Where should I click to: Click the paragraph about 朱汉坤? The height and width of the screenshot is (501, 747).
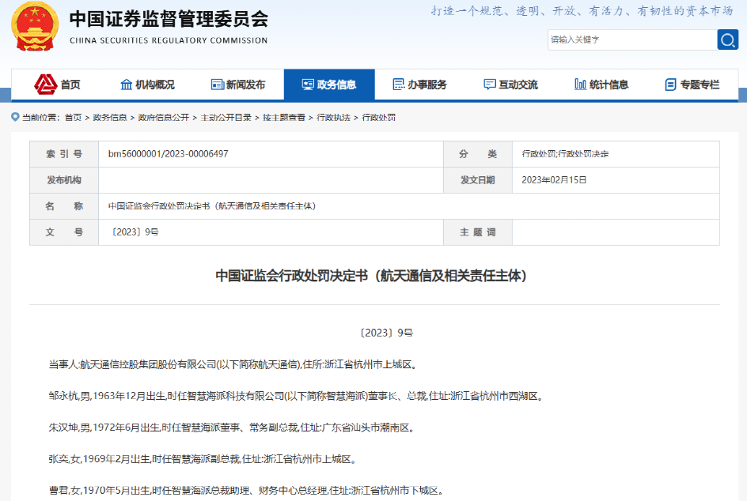[233, 428]
